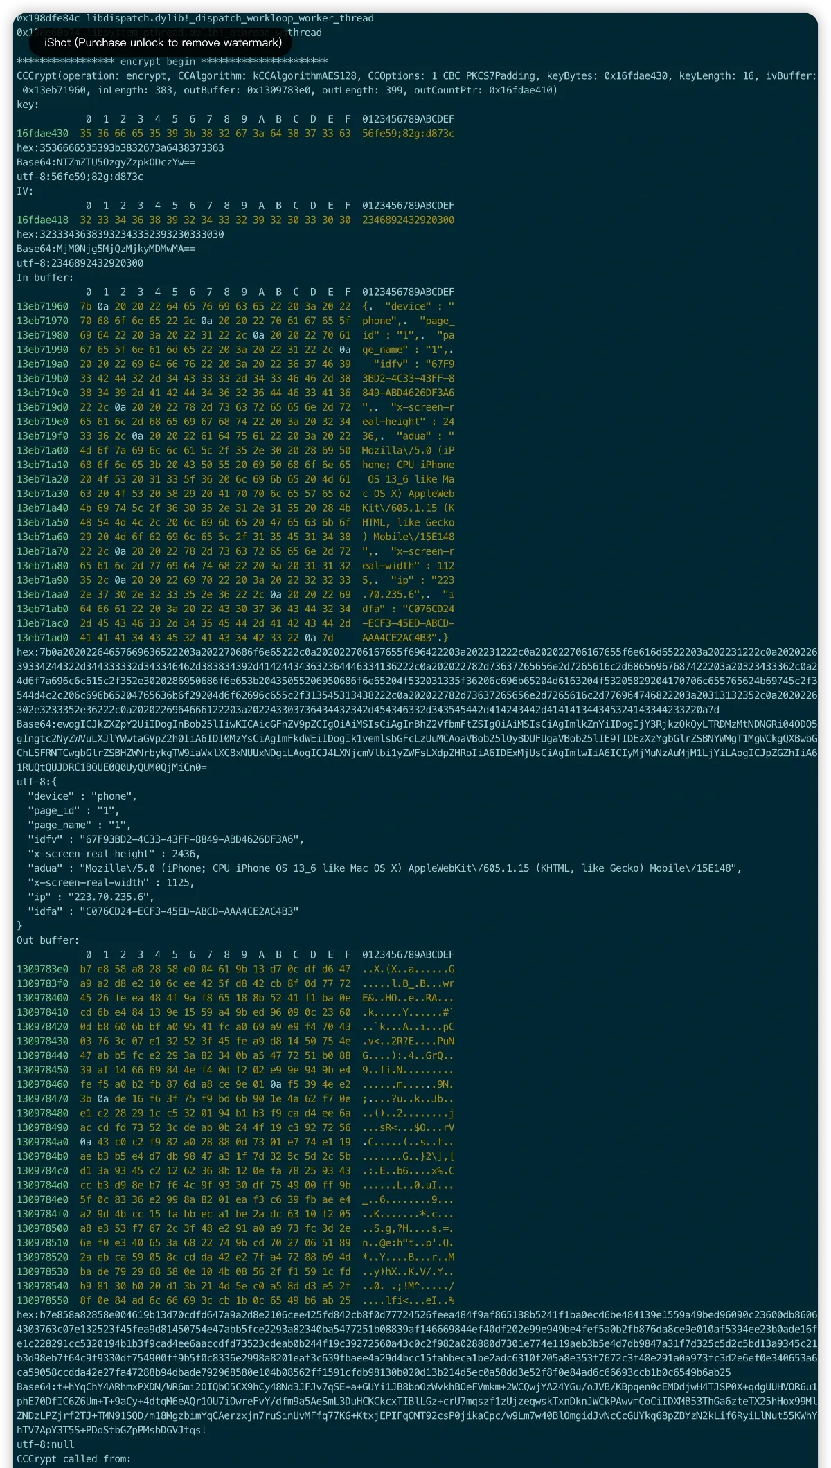
Task: Click the JSON line '"ip" : "223.70.235.6",'
Action: click(91, 897)
